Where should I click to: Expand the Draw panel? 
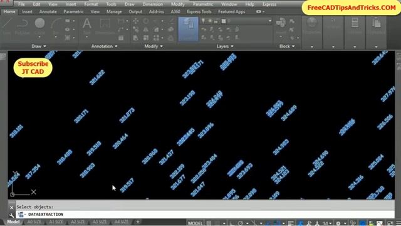(39, 46)
